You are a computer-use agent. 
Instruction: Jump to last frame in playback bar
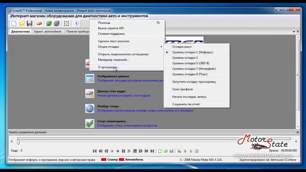(152, 151)
